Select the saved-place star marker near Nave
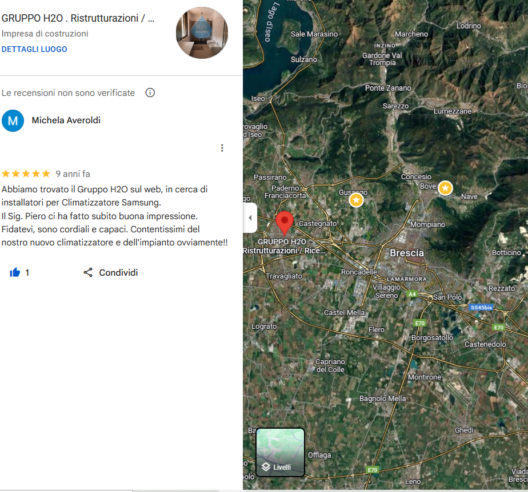This screenshot has width=528, height=492. (445, 188)
